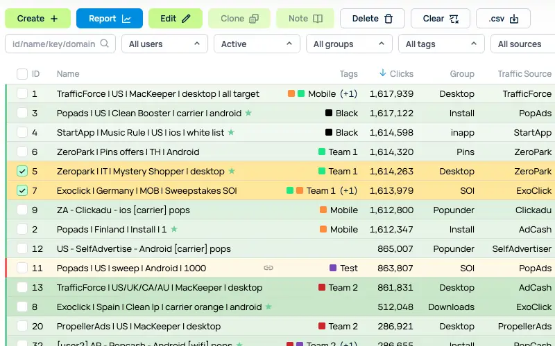
Task: Sort by the Traffic Source column header
Action: click(x=524, y=74)
